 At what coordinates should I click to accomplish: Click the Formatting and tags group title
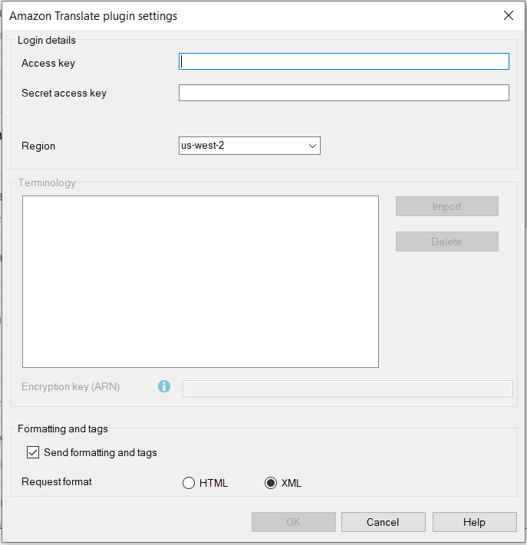click(x=63, y=429)
